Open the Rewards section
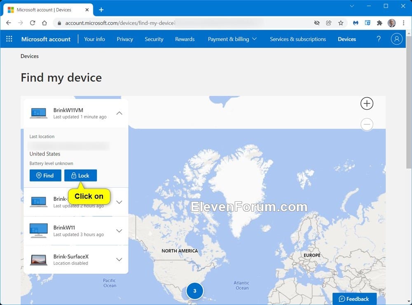412x305 pixels. 185,39
